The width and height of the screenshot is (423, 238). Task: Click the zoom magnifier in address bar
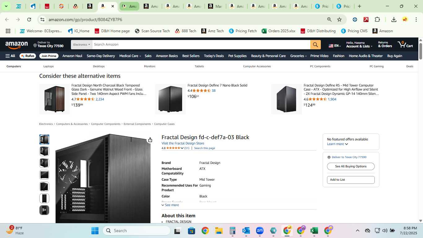pos(329,20)
